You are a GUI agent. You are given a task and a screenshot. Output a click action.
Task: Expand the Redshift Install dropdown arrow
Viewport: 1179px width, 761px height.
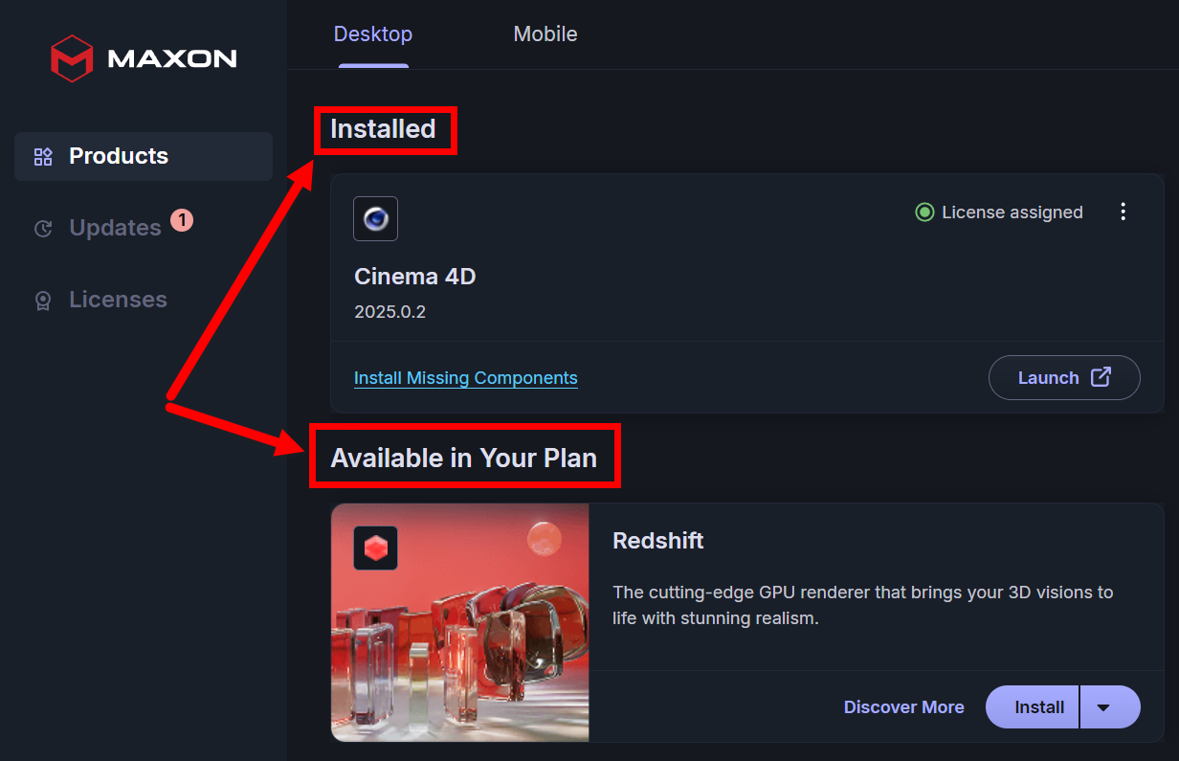pyautogui.click(x=1103, y=707)
